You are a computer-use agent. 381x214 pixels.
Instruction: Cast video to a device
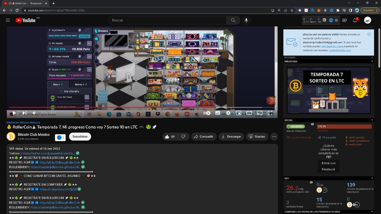(x=260, y=113)
